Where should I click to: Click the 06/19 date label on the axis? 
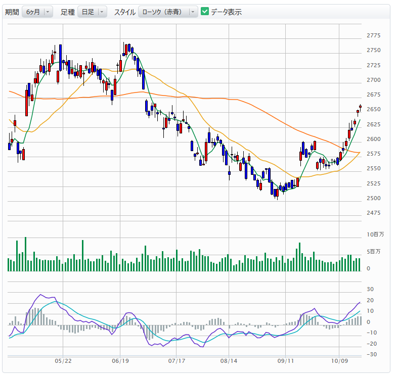coord(120,362)
